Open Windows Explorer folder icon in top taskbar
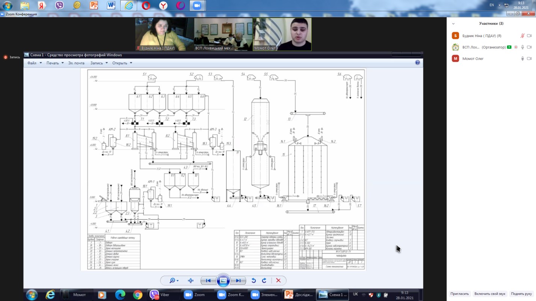The height and width of the screenshot is (301, 536). point(25,6)
